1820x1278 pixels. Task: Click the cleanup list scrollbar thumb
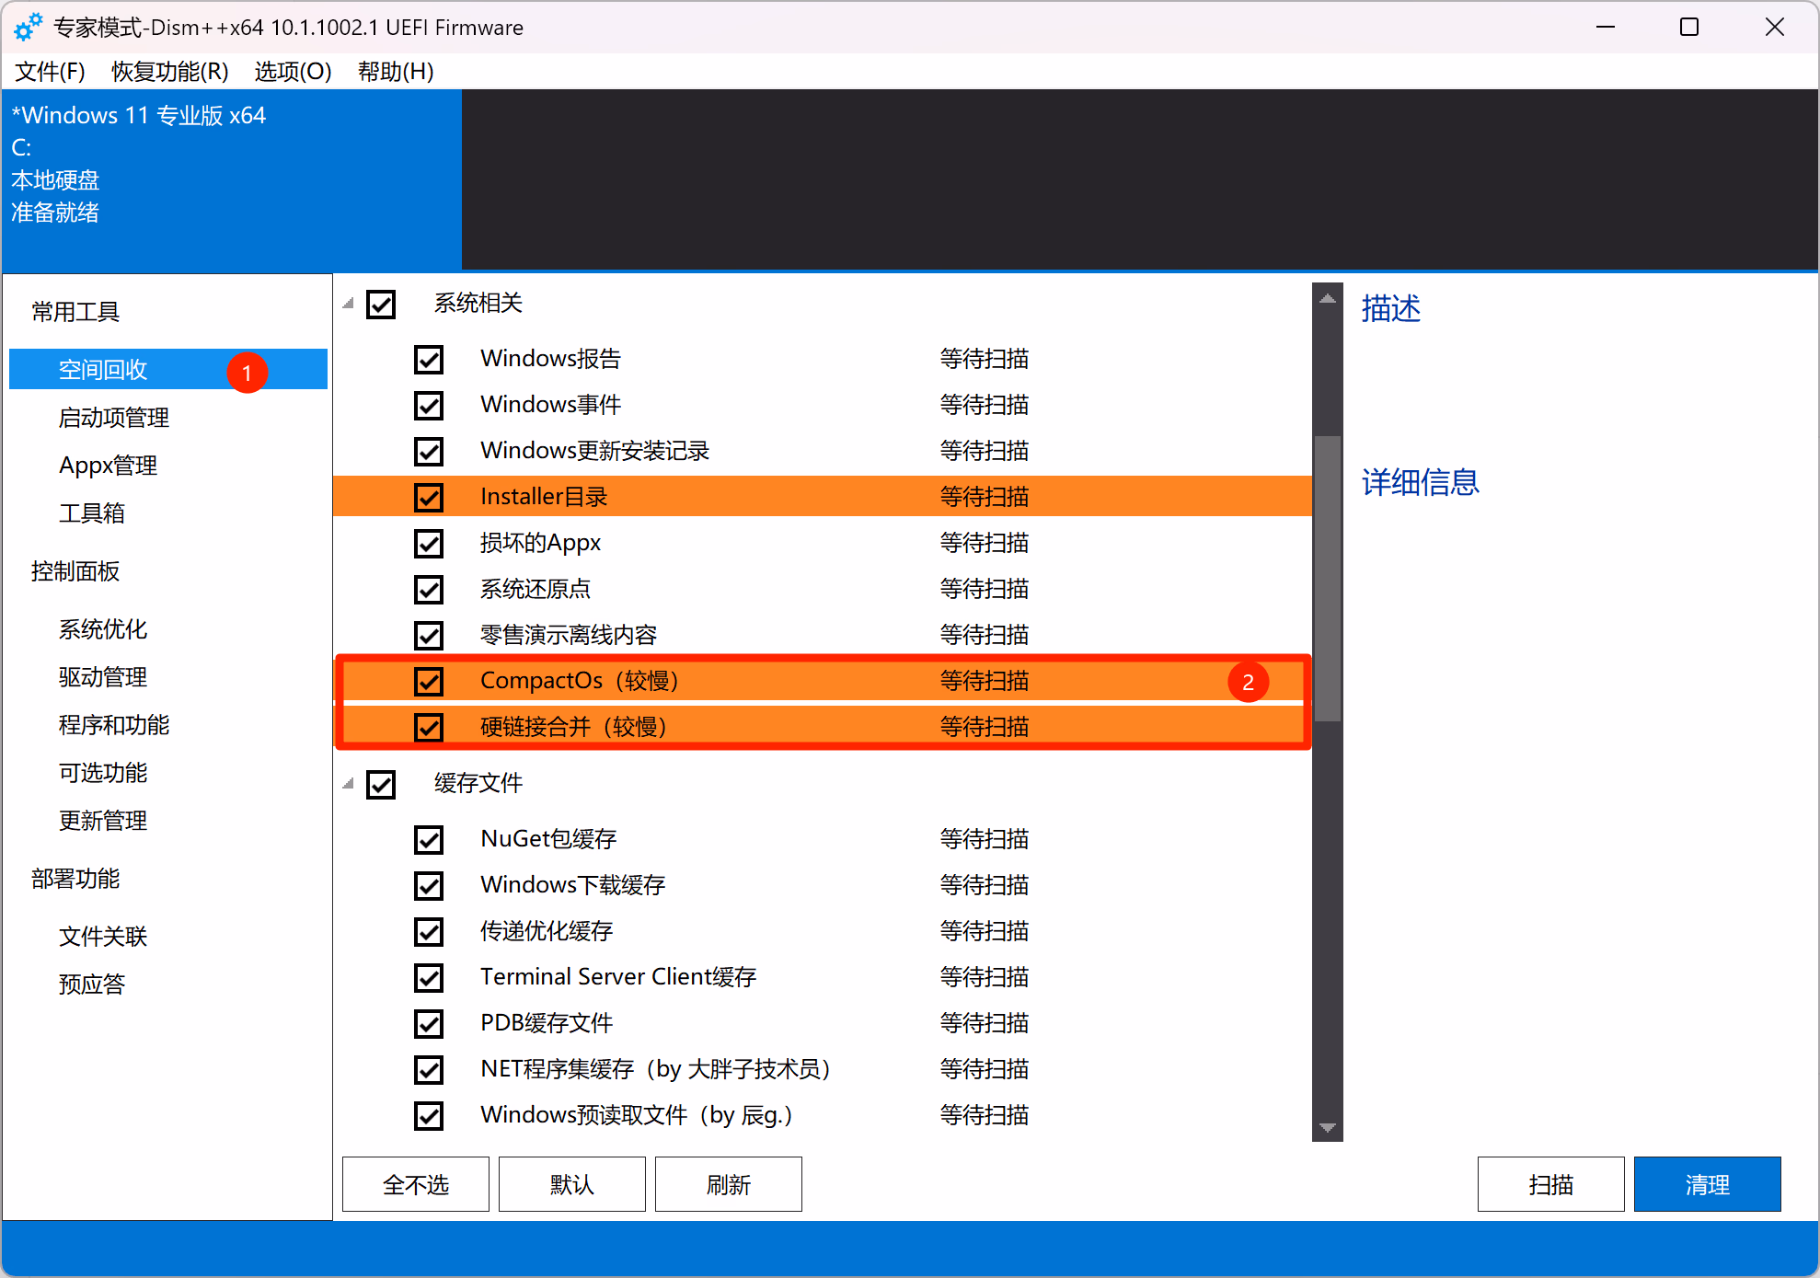point(1328,578)
